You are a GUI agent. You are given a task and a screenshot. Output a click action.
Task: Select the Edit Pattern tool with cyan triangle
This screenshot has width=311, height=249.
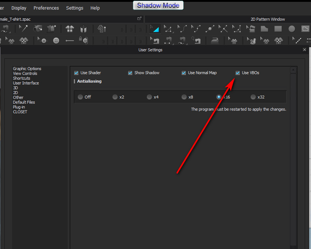[154, 29]
